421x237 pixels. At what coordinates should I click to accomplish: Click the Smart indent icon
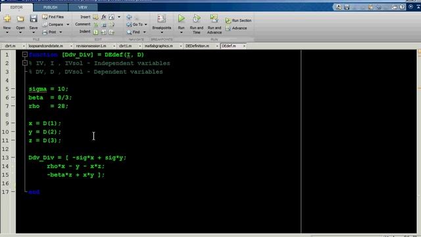95,32
